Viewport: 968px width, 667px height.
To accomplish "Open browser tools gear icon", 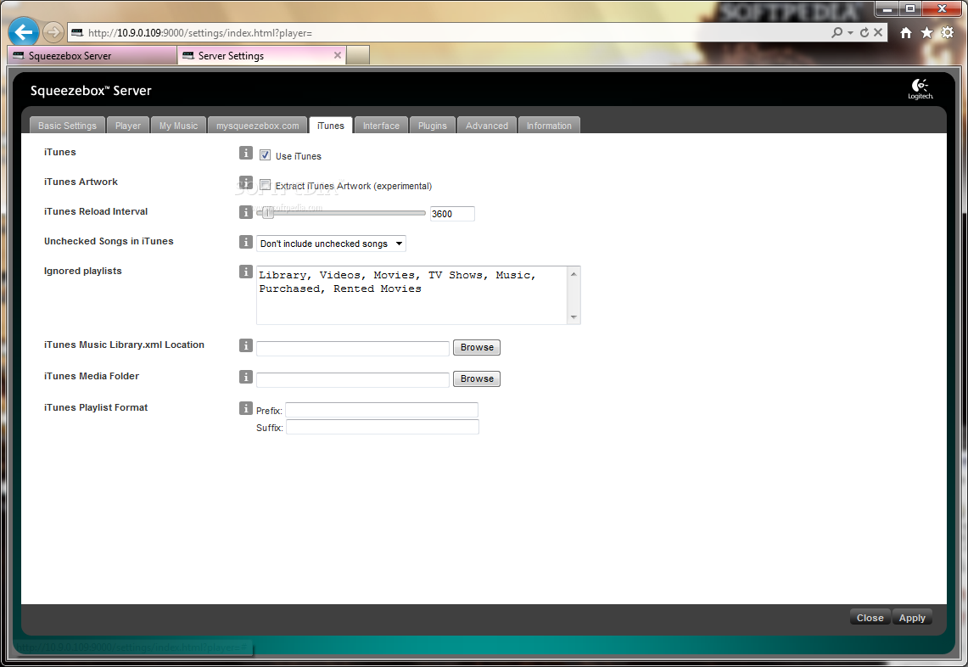I will [947, 33].
